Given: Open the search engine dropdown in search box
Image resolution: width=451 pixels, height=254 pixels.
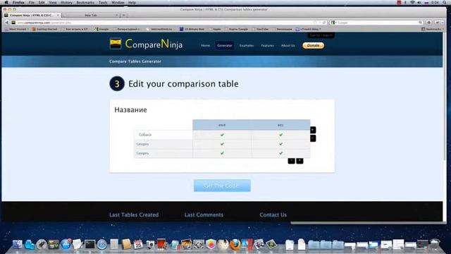Looking at the screenshot, I should click(x=333, y=23).
